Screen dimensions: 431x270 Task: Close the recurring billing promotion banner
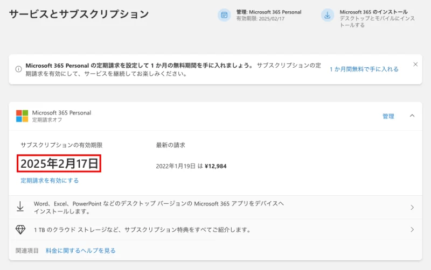415,65
